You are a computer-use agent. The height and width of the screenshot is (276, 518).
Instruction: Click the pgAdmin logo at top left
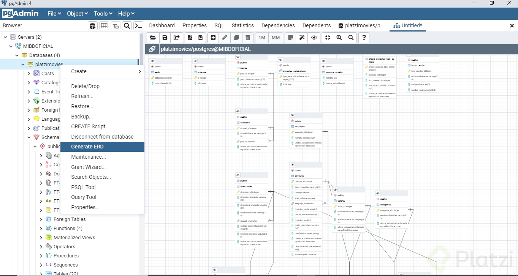[x=20, y=13]
